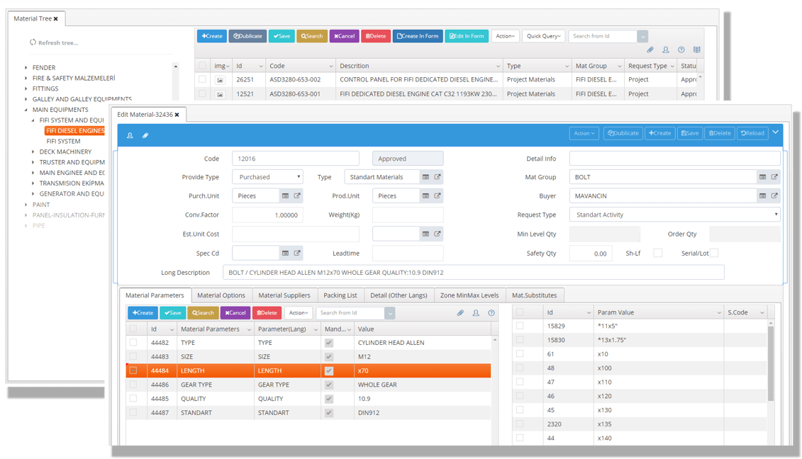
Task: Expand the FENDER node in the material tree
Action: [x=26, y=68]
